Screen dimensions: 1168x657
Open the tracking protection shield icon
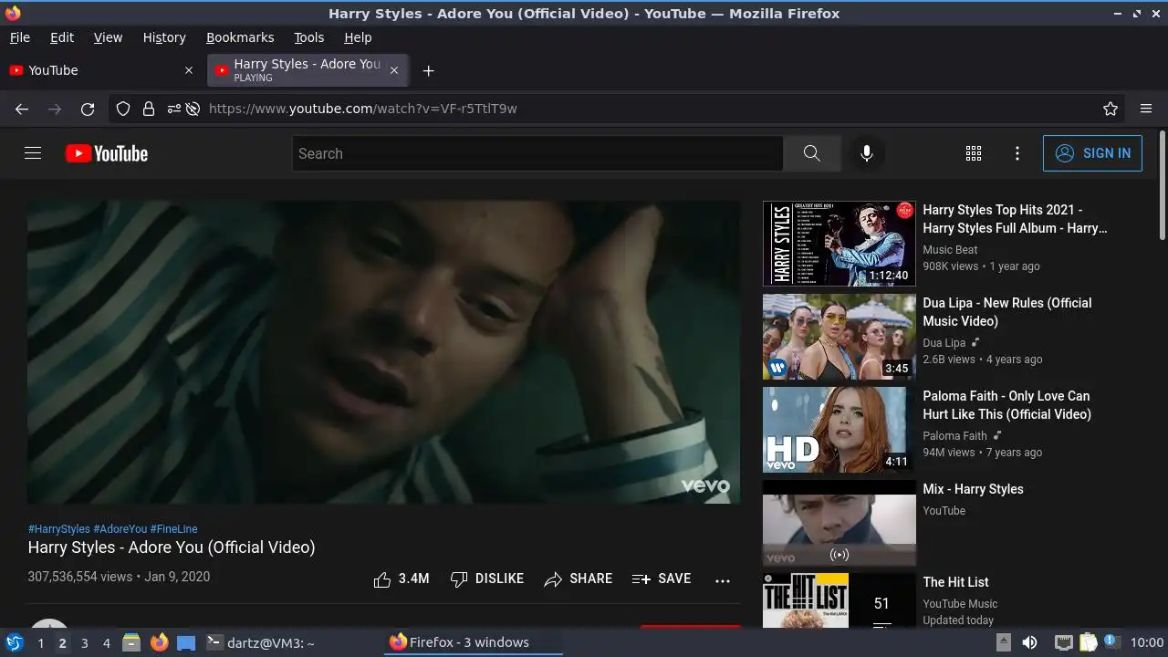[x=123, y=109]
